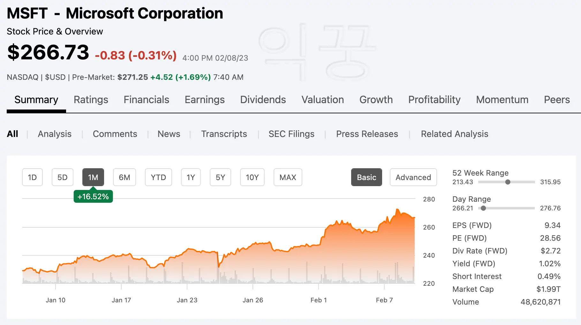The width and height of the screenshot is (581, 325).
Task: Show the MAX chart range
Action: click(288, 177)
